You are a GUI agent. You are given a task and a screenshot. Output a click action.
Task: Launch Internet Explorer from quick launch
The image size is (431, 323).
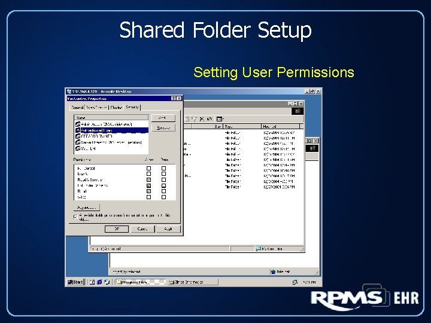pyautogui.click(x=99, y=282)
